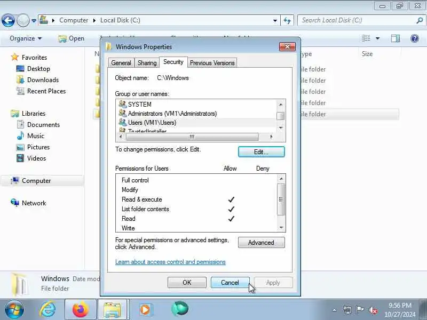Click the Edit... permissions button
Image resolution: width=427 pixels, height=320 pixels.
[261, 152]
